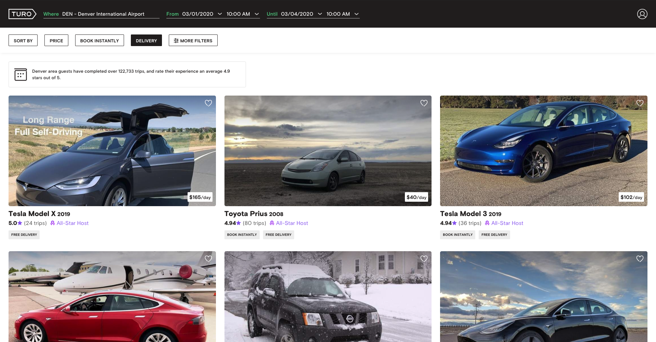Heart the black Tesla listing
Viewport: 656px width, 342px height.
pyautogui.click(x=640, y=259)
